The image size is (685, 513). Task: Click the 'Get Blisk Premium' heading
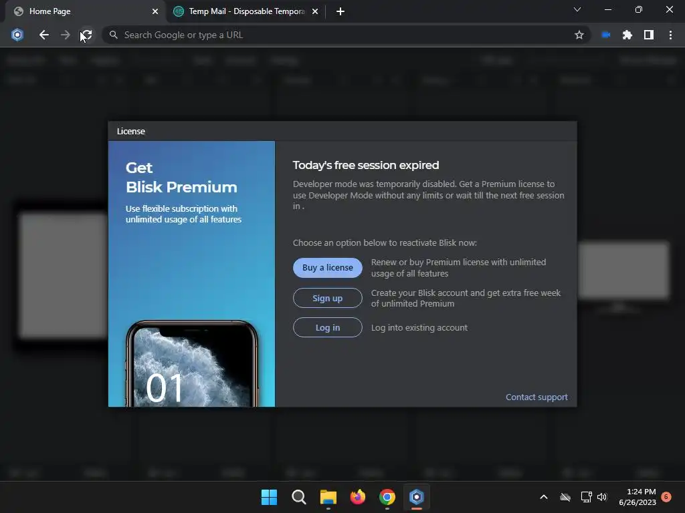coord(181,178)
